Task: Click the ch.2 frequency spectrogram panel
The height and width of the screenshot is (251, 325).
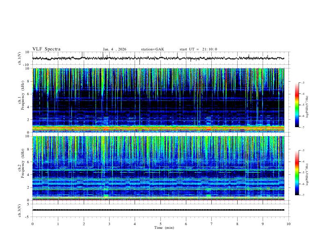Action: [x=158, y=168]
